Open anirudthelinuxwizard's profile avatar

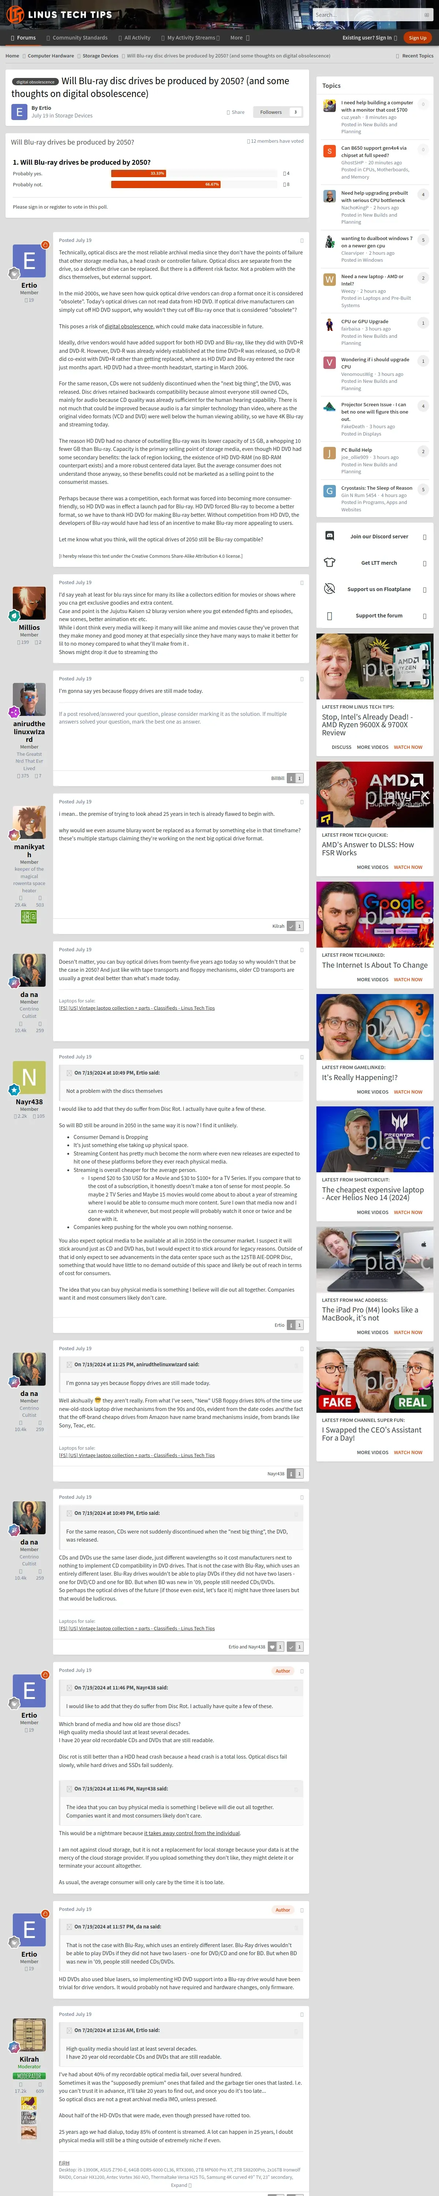pos(29,700)
